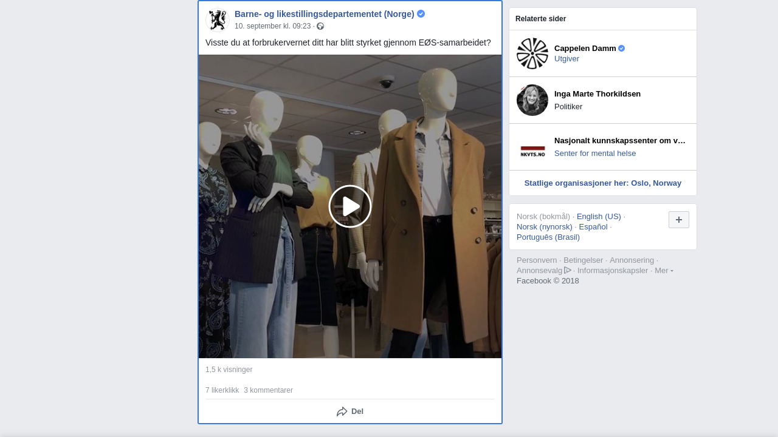Switch language to English (US)

(599, 217)
